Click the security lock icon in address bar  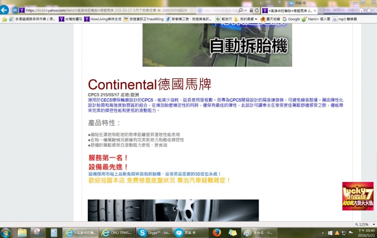coord(251,10)
